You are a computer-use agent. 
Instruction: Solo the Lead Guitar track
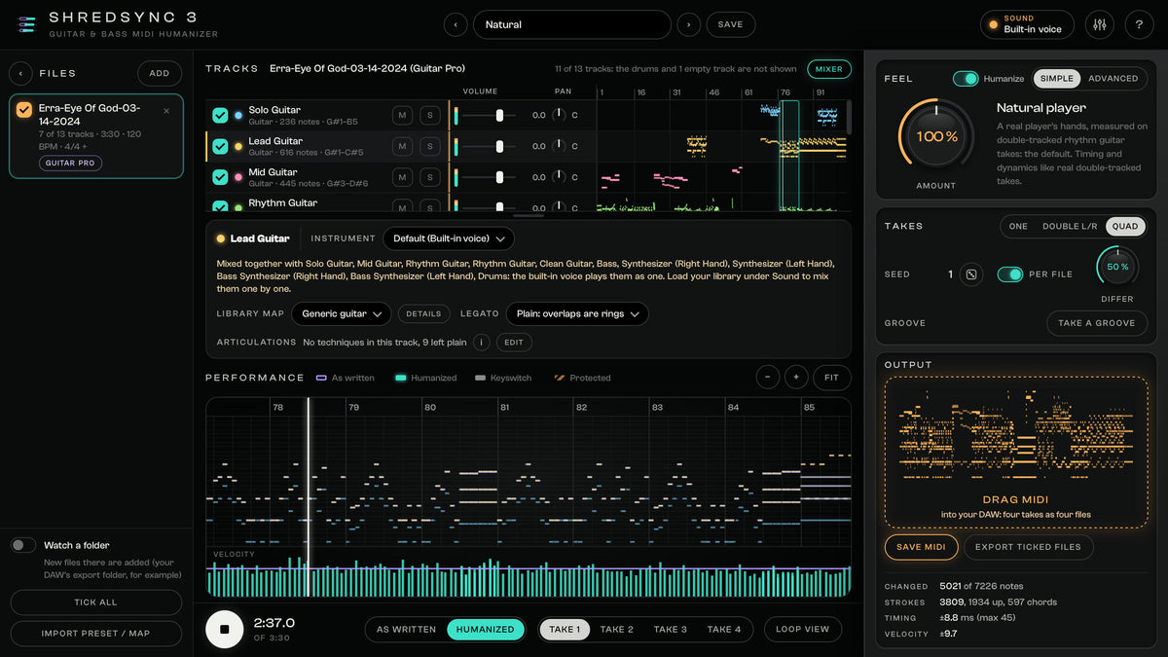click(x=429, y=146)
